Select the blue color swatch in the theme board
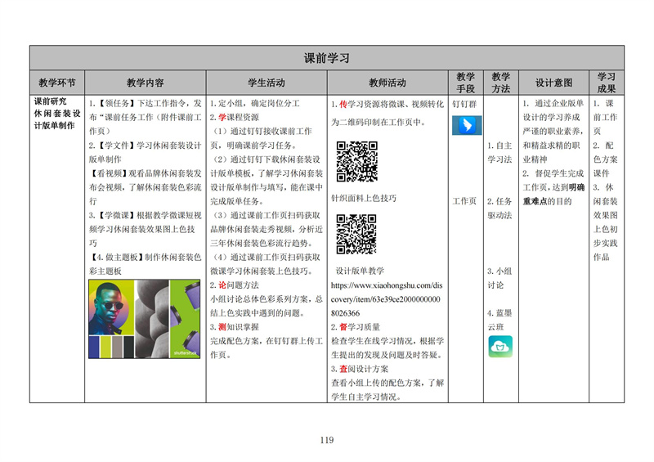 tap(94, 347)
